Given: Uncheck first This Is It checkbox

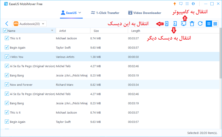Looking at the screenshot, I should pos(7,38).
